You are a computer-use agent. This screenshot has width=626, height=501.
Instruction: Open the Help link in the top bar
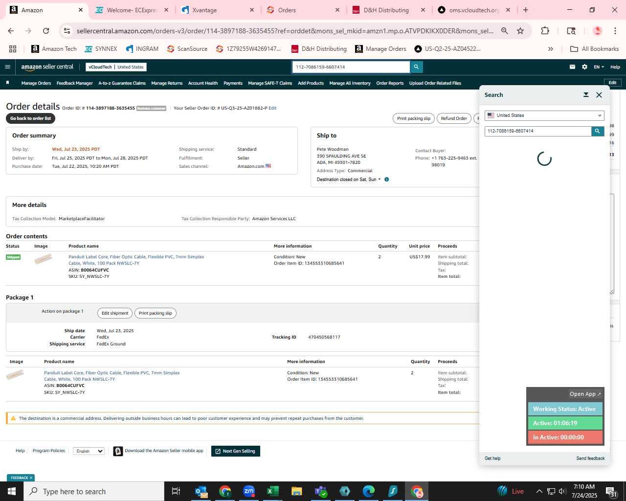[615, 67]
